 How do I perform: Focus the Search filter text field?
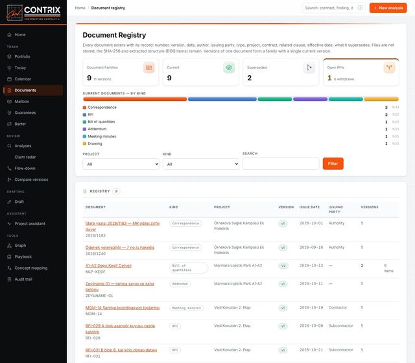281,164
